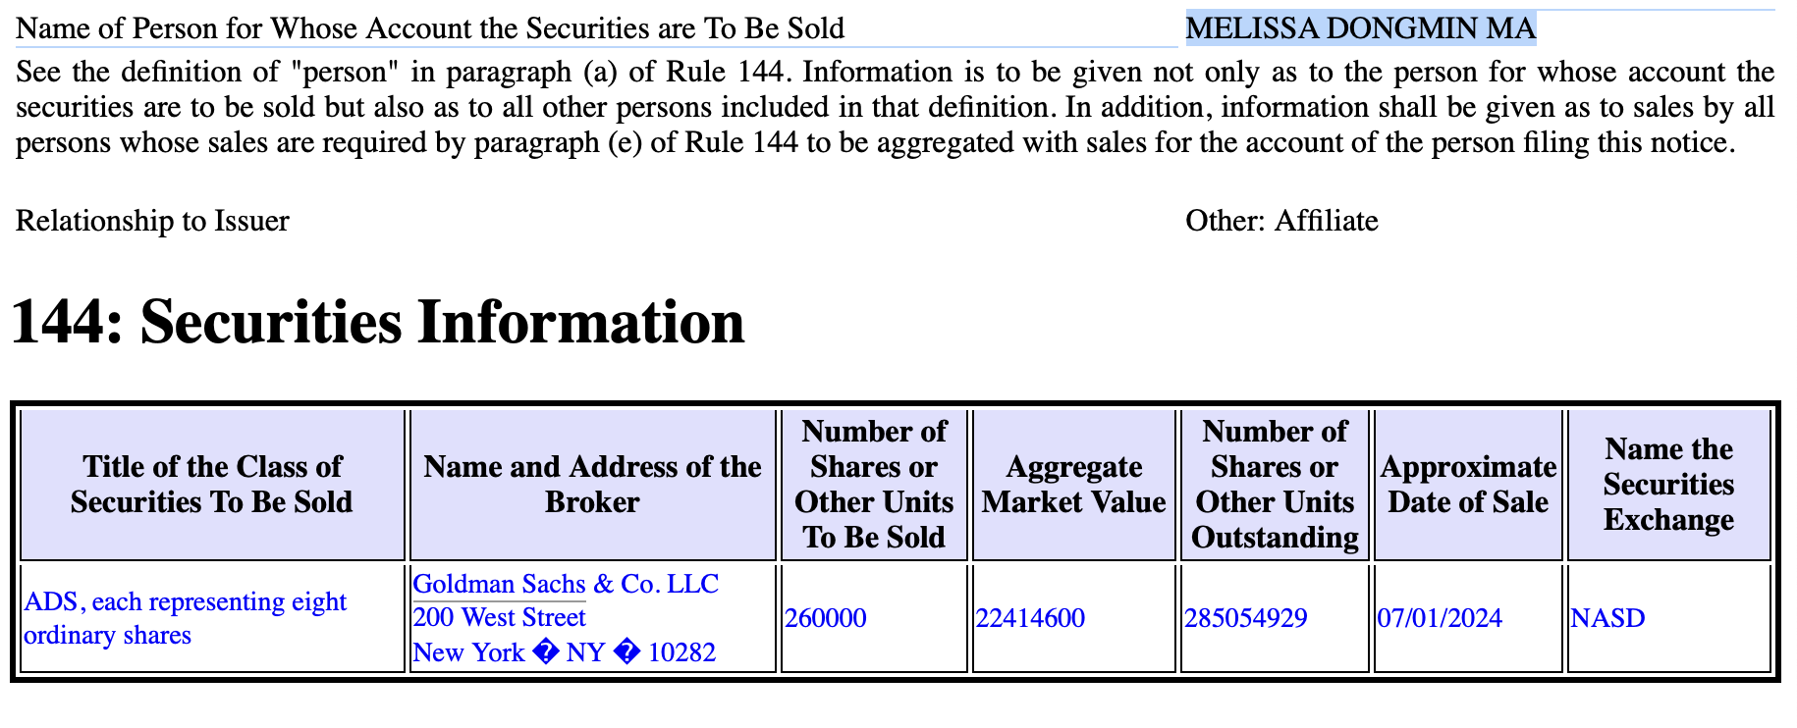Click the 'Relationship to Issuer' label

pyautogui.click(x=152, y=221)
